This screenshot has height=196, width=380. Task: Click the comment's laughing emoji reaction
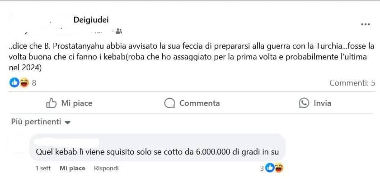(278, 168)
